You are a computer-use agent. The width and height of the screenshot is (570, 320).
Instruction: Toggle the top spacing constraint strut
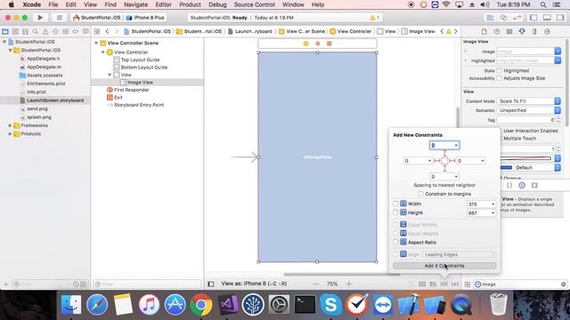coord(444,154)
